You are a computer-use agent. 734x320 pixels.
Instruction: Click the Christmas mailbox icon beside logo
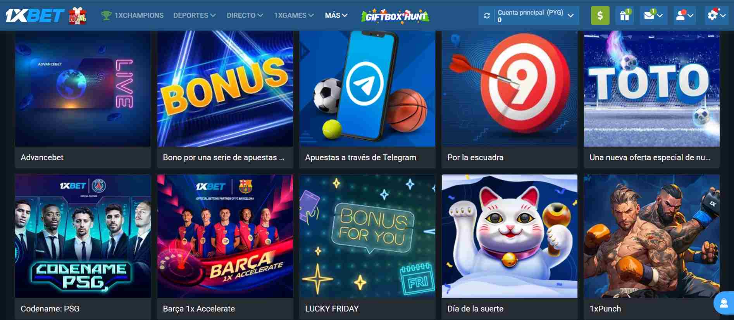[78, 15]
